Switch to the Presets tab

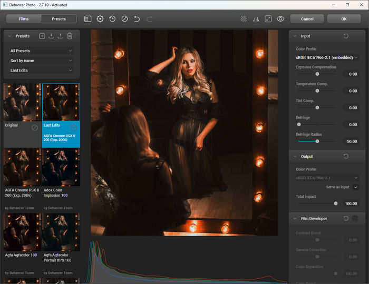point(59,19)
